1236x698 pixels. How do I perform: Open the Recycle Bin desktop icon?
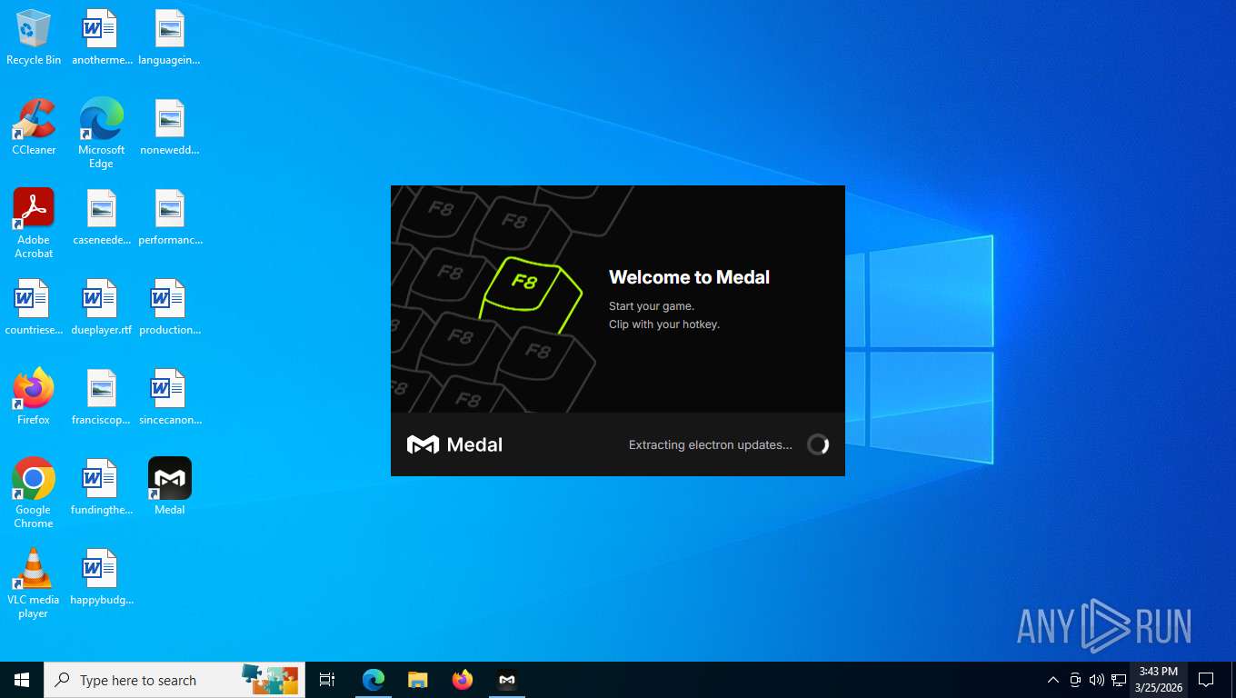34,37
